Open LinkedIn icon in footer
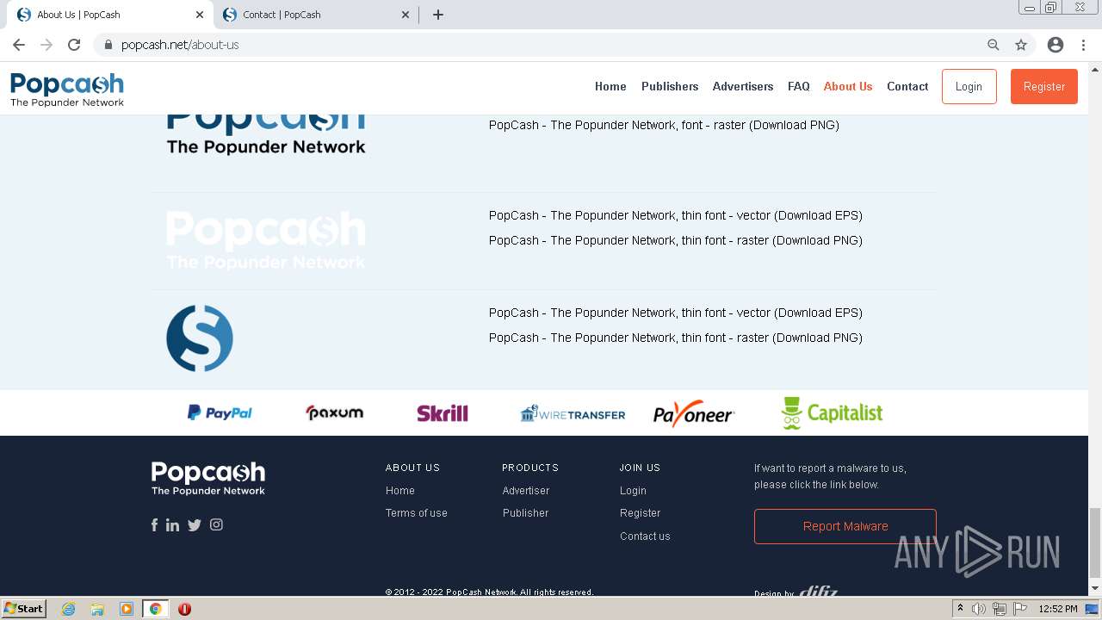Viewport: 1102px width, 620px height. [173, 524]
